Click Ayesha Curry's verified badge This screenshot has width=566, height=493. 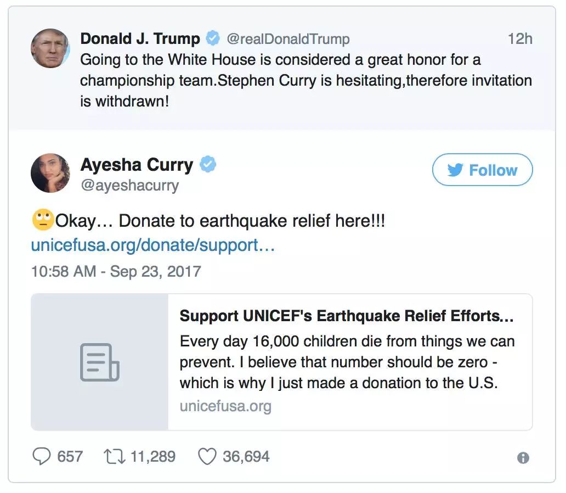(208, 164)
